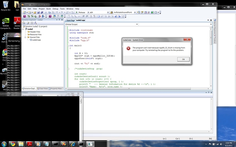Screen dimensions: 236x147
Task: Select the Resource Files folder
Action: [x=34, y=34]
